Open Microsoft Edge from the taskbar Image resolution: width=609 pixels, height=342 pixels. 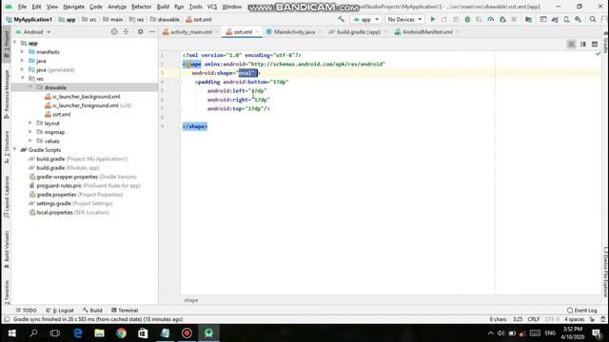[78, 333]
